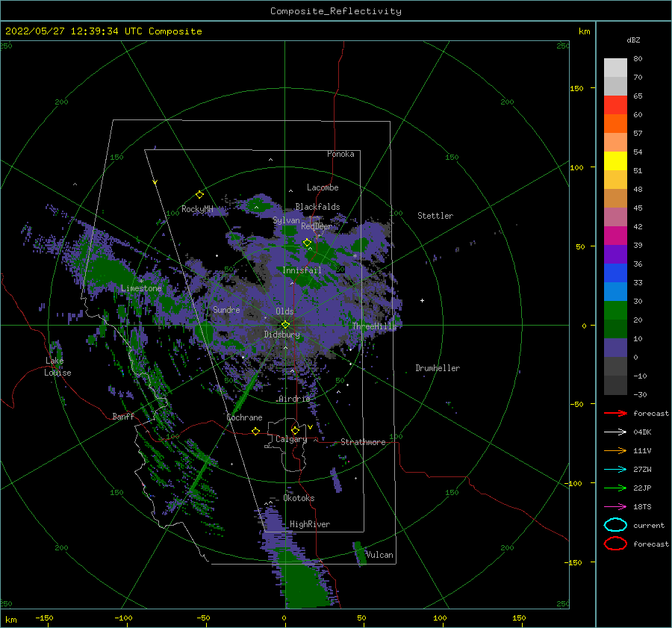Click the 18TS legend label
Image resolution: width=672 pixels, height=628 pixels.
click(x=642, y=507)
